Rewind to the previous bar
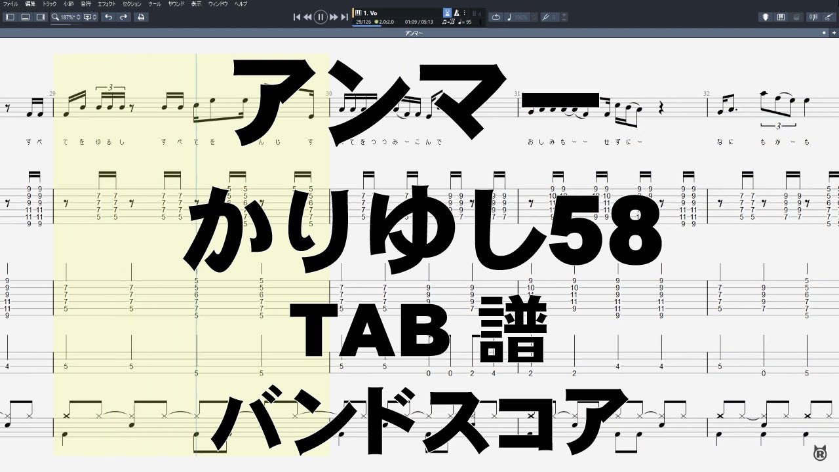The width and height of the screenshot is (839, 472). coord(307,17)
